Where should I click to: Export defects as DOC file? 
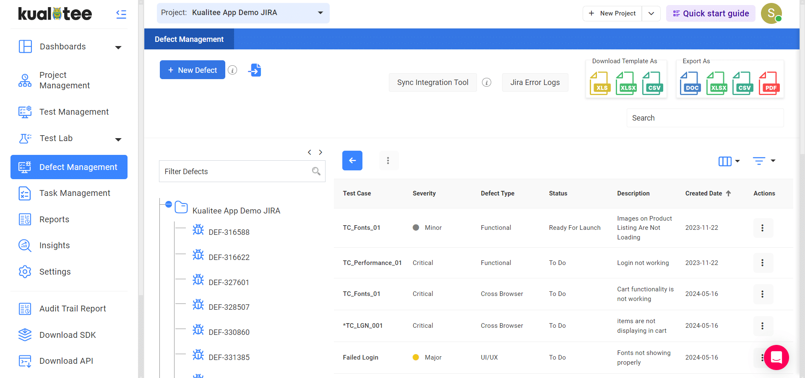point(690,83)
